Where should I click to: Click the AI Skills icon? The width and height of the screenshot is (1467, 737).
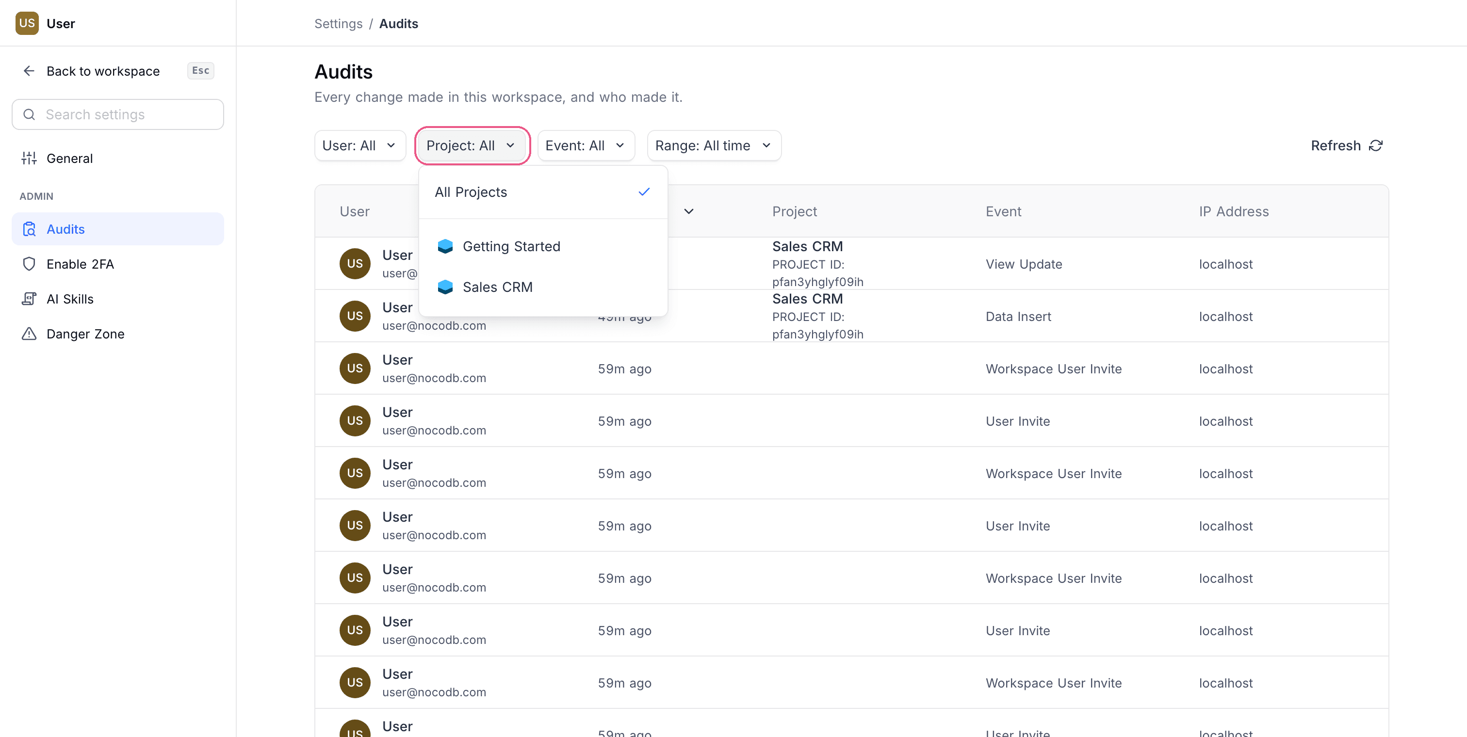click(x=29, y=299)
